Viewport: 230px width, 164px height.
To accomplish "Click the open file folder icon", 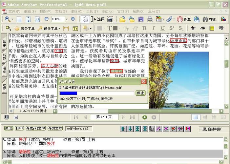I will pyautogui.click(x=122, y=19).
